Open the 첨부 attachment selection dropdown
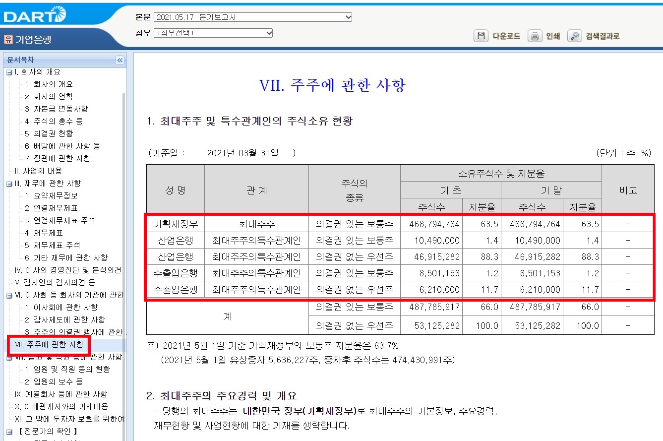Screen dimensions: 663x441 [213, 33]
